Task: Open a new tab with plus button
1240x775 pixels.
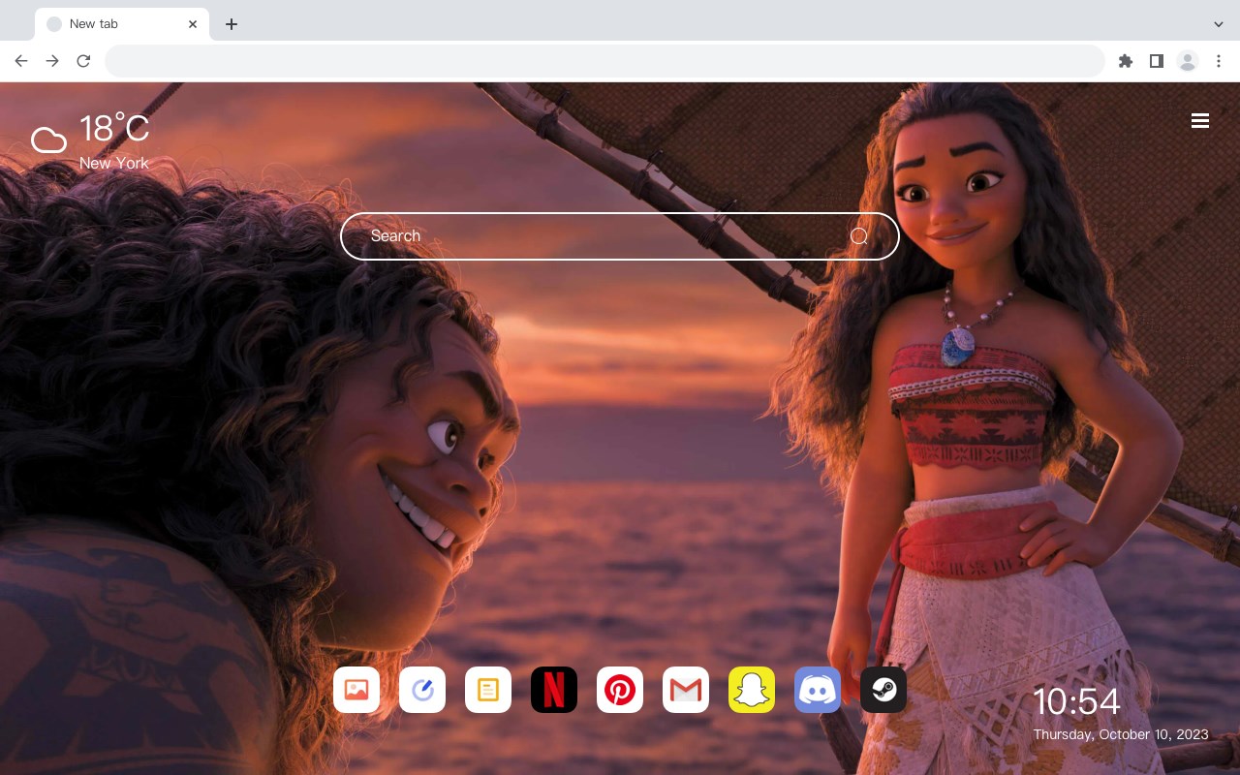Action: pyautogui.click(x=232, y=24)
